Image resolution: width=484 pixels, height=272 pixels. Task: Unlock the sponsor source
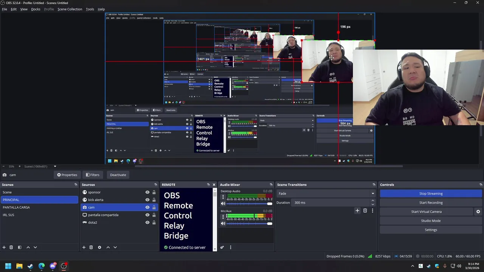(154, 192)
